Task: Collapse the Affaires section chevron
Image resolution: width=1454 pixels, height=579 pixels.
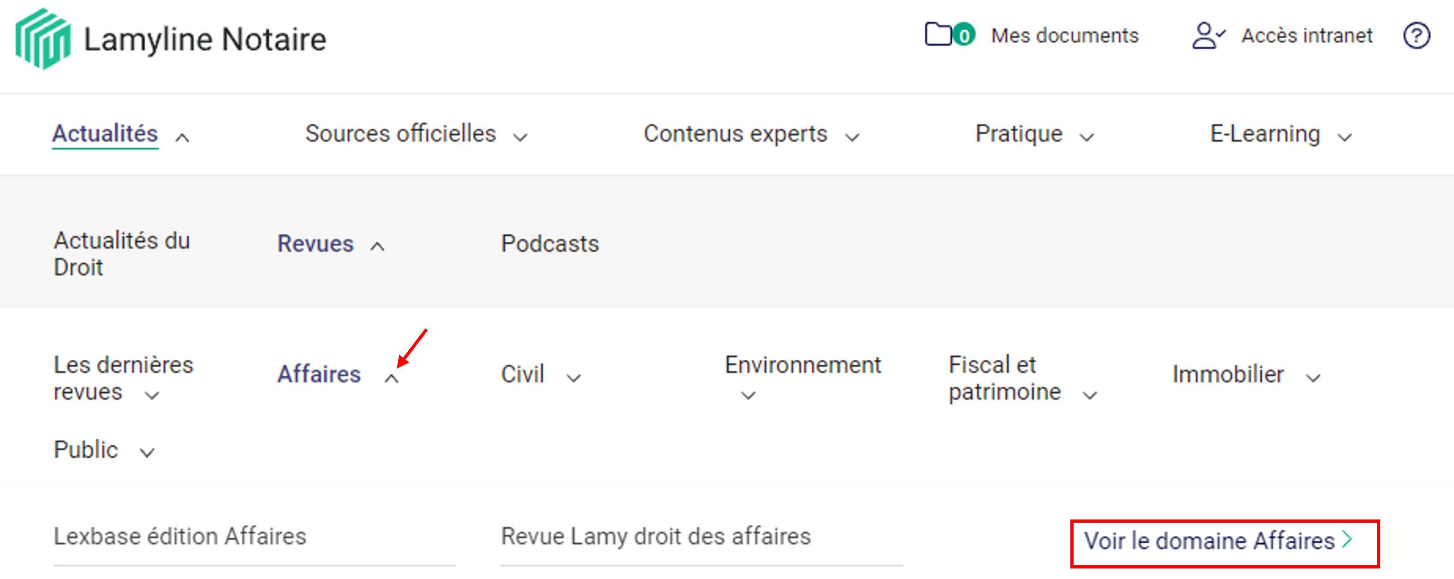Action: pyautogui.click(x=391, y=378)
